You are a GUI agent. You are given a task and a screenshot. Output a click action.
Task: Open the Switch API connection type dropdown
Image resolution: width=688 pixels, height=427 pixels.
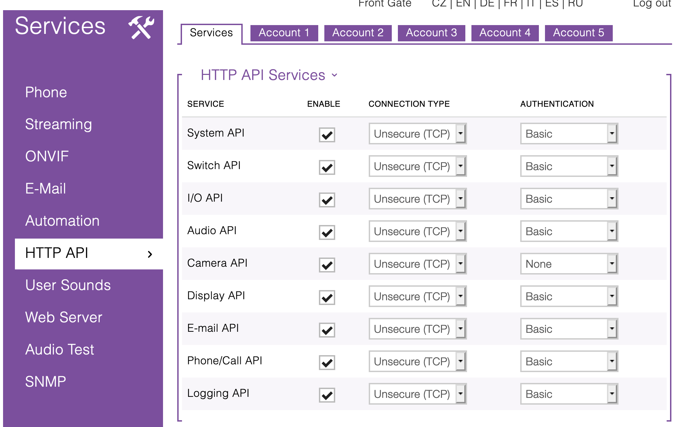click(x=417, y=166)
